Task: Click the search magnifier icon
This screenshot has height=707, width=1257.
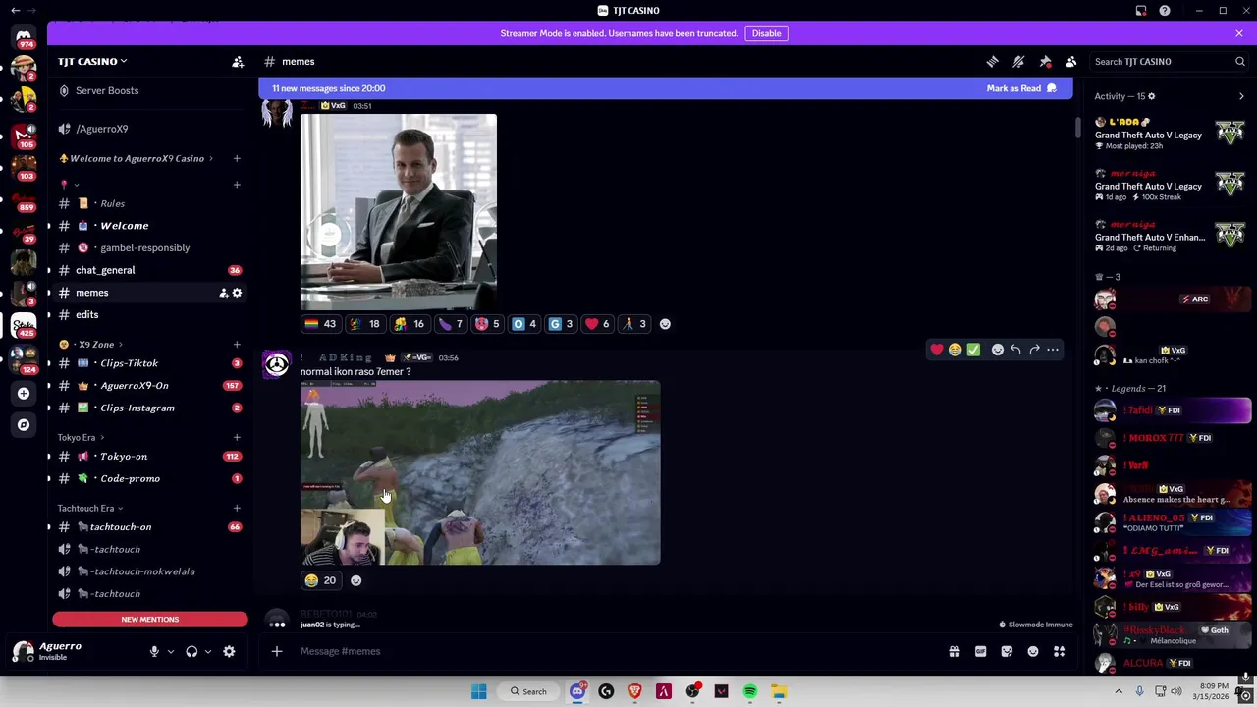Action: click(1239, 62)
